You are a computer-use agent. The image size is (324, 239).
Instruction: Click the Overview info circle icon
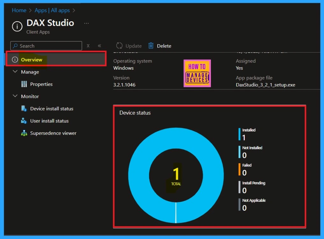click(x=15, y=60)
